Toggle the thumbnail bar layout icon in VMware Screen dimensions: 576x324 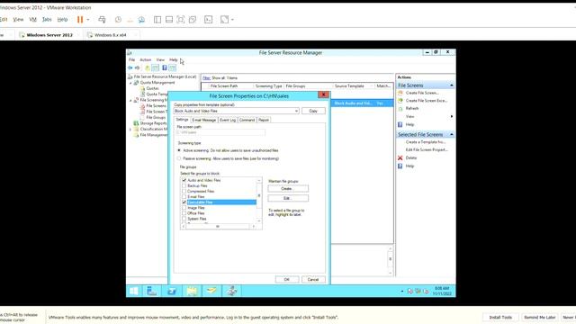(169, 20)
